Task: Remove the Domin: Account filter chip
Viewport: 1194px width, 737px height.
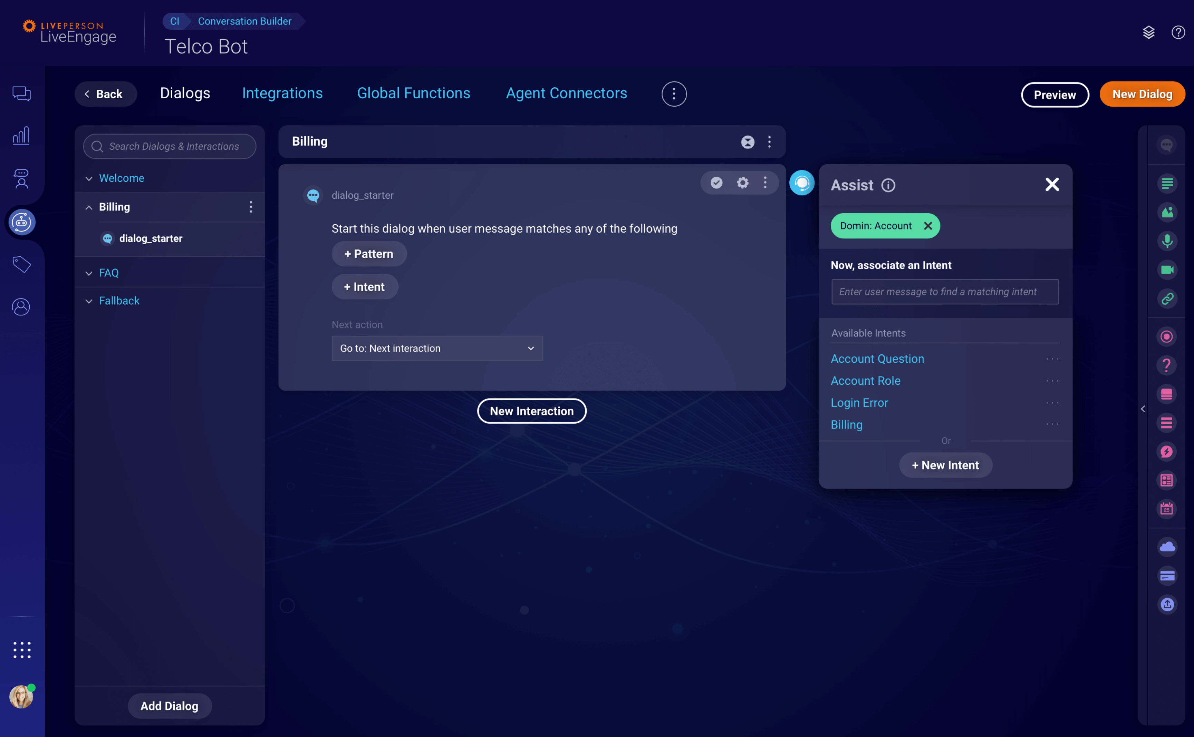Action: [928, 226]
